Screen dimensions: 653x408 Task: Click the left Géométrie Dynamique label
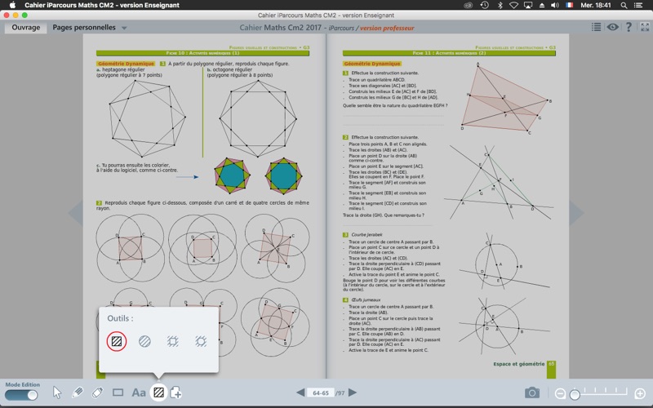(x=126, y=64)
